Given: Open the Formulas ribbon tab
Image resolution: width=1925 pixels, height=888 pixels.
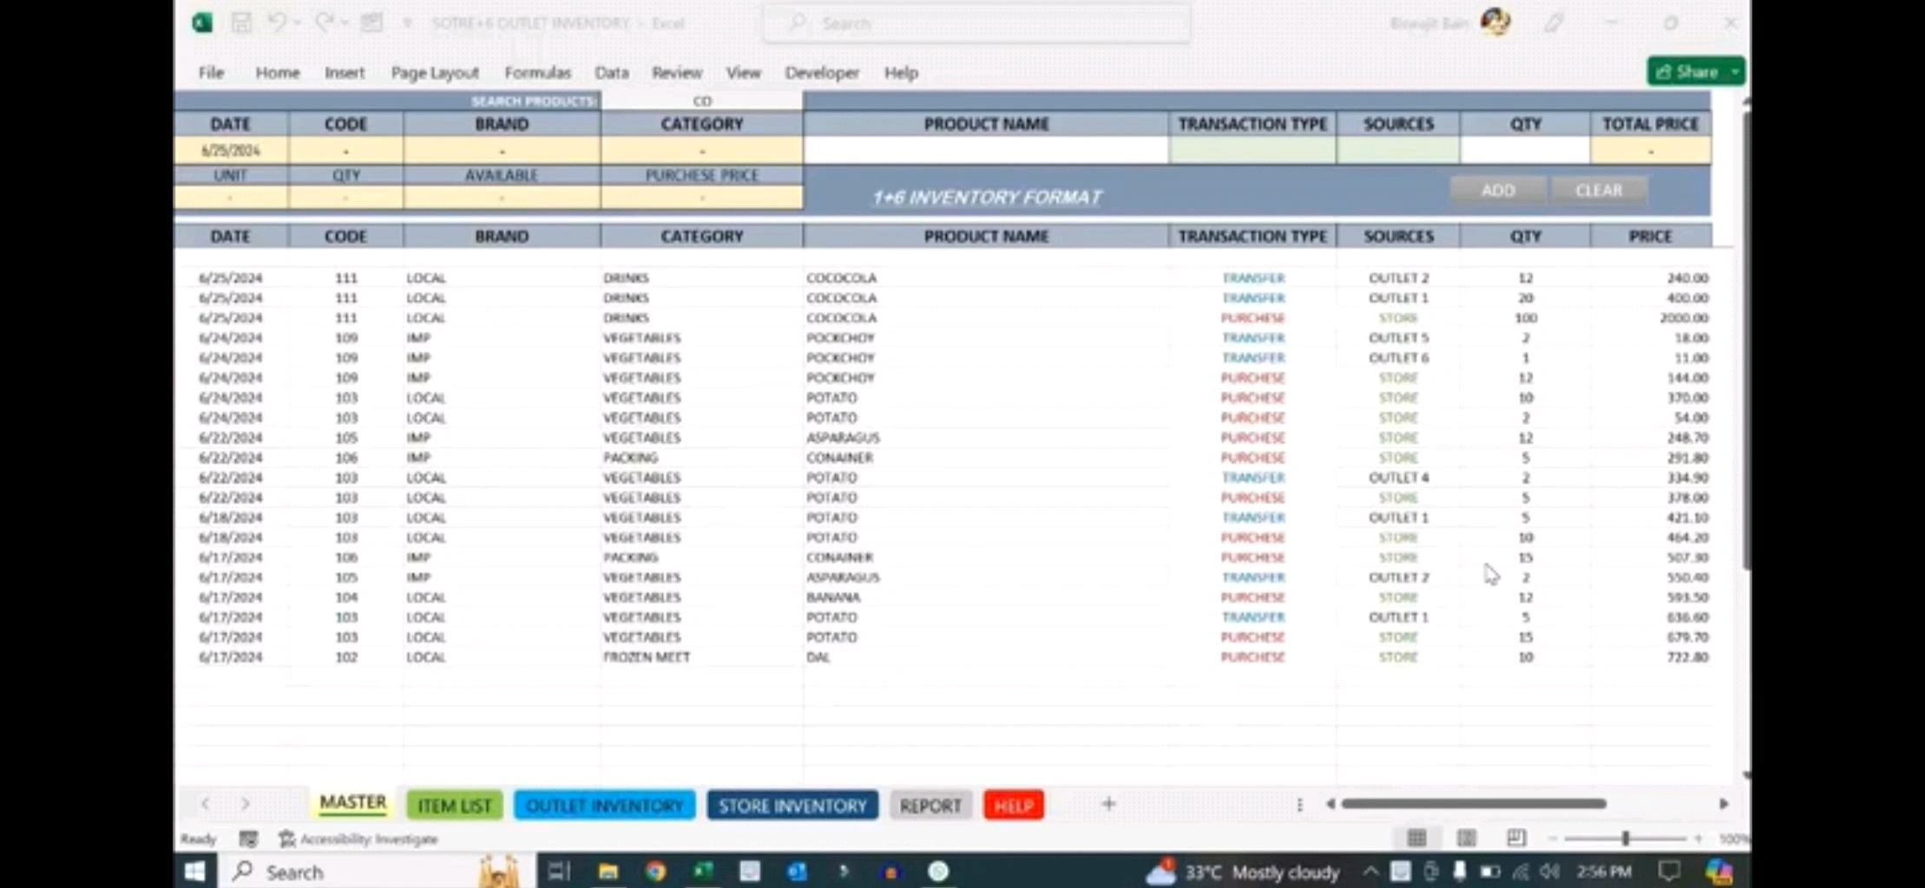Looking at the screenshot, I should coord(537,73).
